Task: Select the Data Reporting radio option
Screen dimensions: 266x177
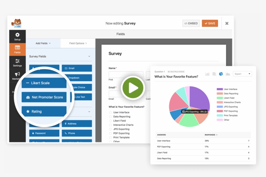Action: pos(110,117)
